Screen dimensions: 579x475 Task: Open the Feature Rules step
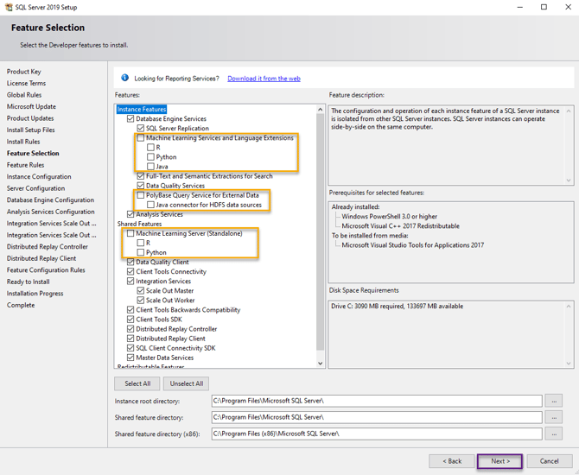(x=25, y=165)
